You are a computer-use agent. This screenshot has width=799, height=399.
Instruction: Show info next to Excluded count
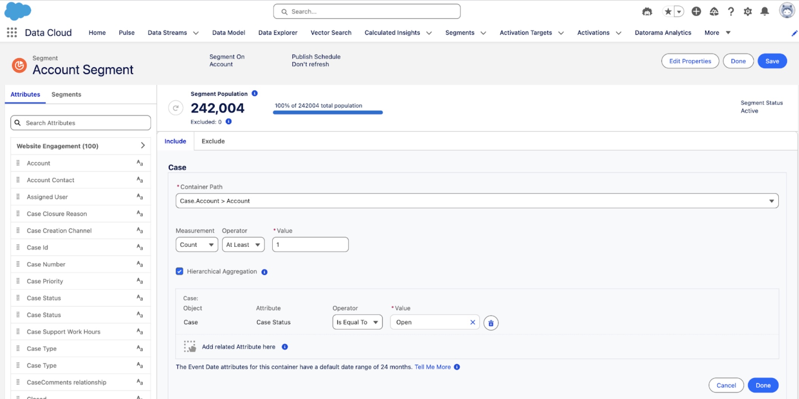[229, 121]
